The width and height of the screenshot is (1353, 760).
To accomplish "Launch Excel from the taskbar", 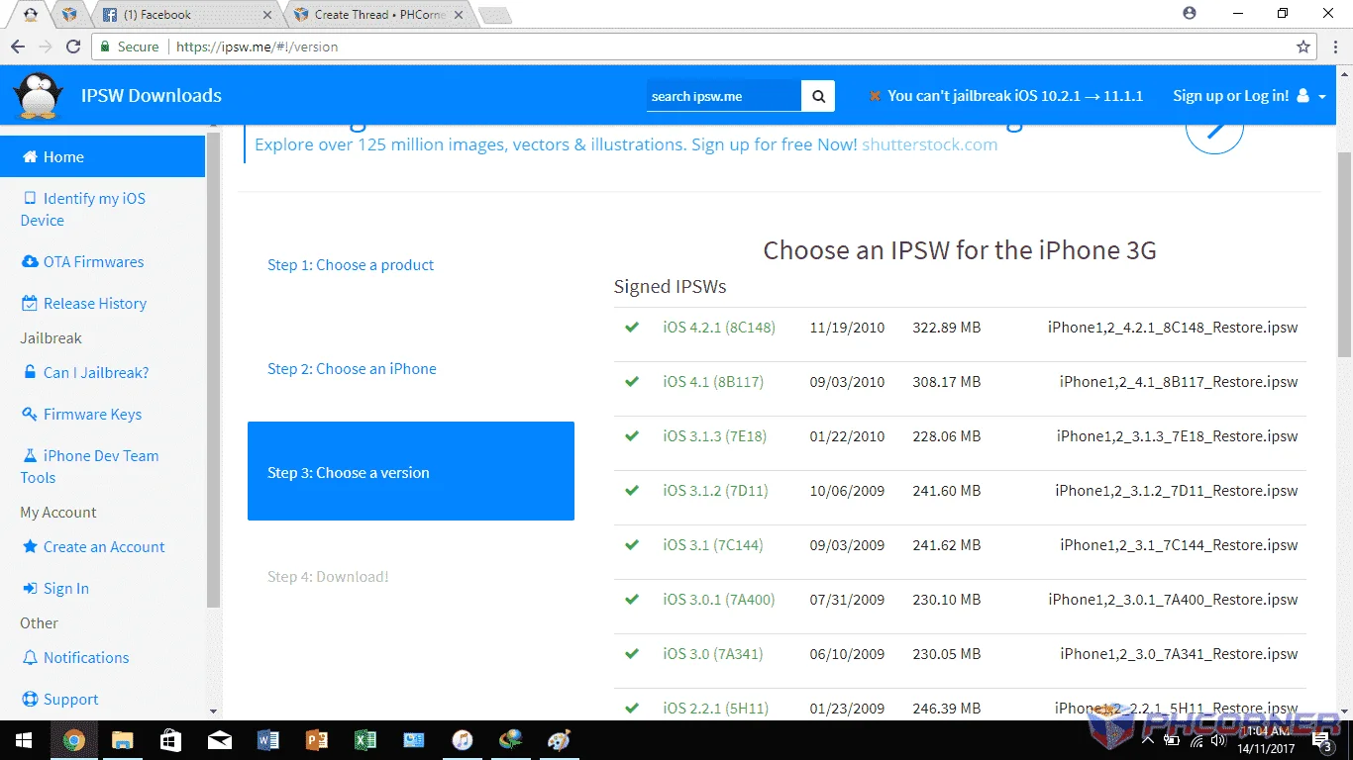I will point(364,740).
